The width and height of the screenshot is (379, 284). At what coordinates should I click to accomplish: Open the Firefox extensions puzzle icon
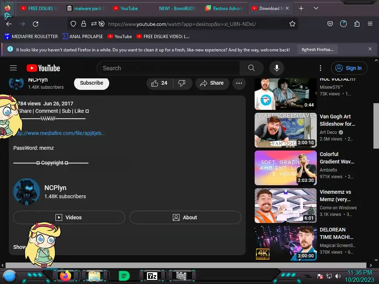pyautogui.click(x=357, y=24)
